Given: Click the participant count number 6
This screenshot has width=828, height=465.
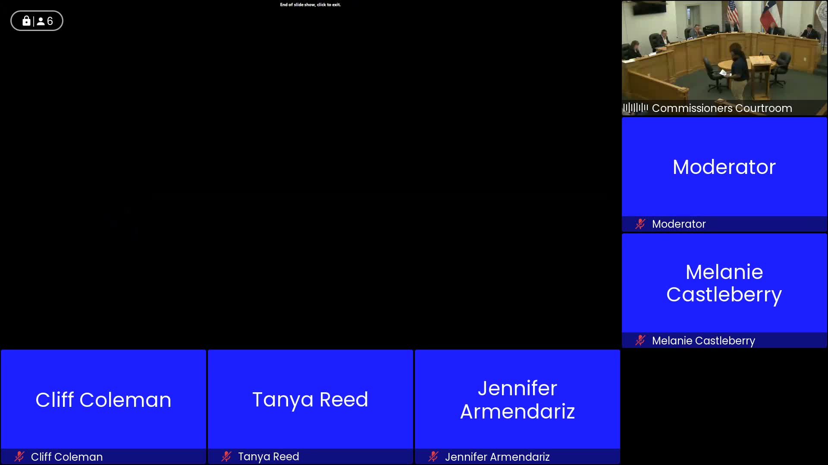Looking at the screenshot, I should [50, 21].
